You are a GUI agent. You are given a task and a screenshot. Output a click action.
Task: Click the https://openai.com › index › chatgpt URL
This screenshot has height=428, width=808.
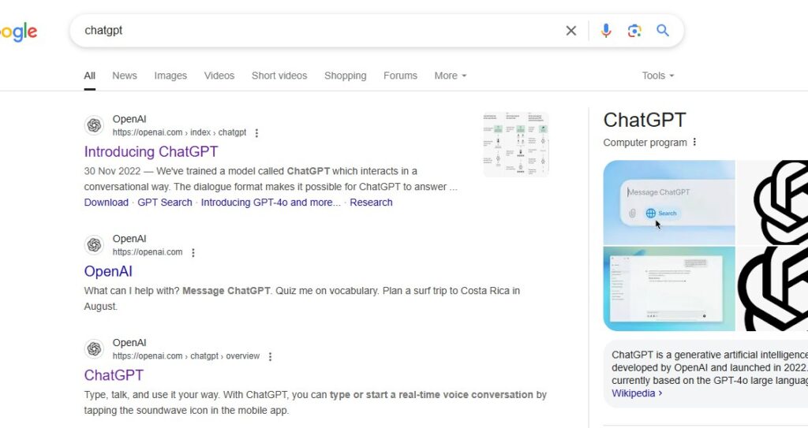coord(179,132)
